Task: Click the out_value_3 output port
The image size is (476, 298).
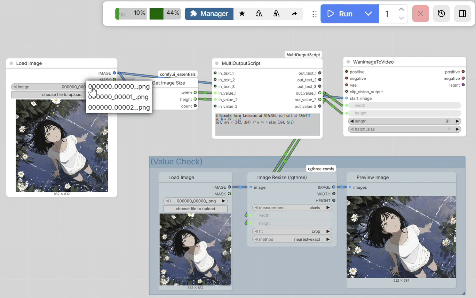Action: click(x=320, y=106)
